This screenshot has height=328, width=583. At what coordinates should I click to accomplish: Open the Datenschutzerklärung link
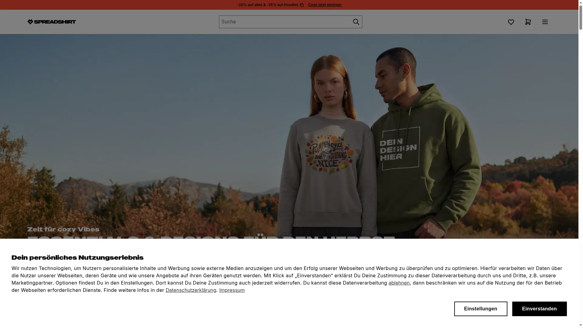(x=191, y=290)
